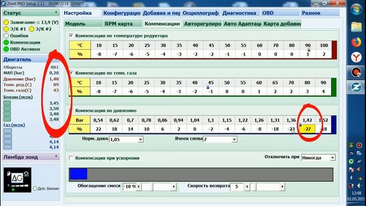Select the Авторегулиро sub-tab
This screenshot has width=366, height=206.
tap(202, 24)
